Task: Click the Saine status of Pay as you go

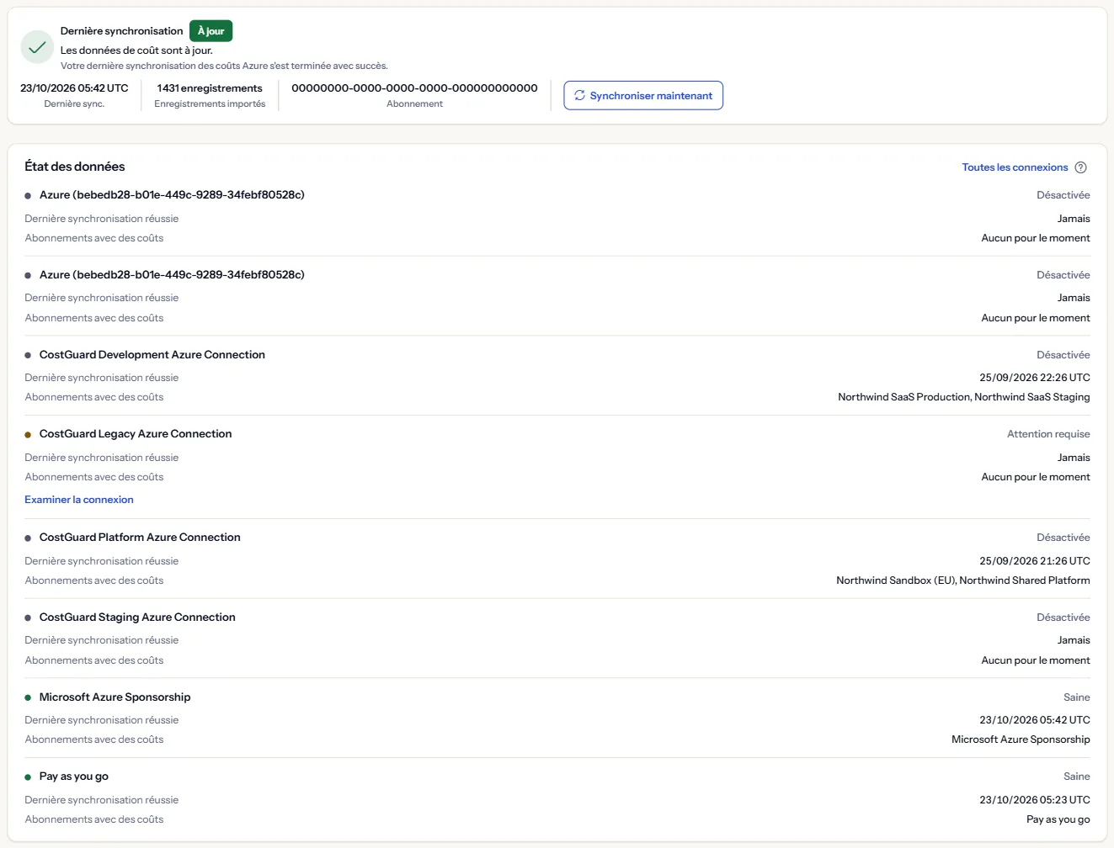Action: (x=1077, y=776)
